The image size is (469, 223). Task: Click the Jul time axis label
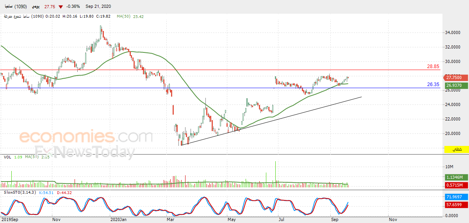(x=281, y=220)
